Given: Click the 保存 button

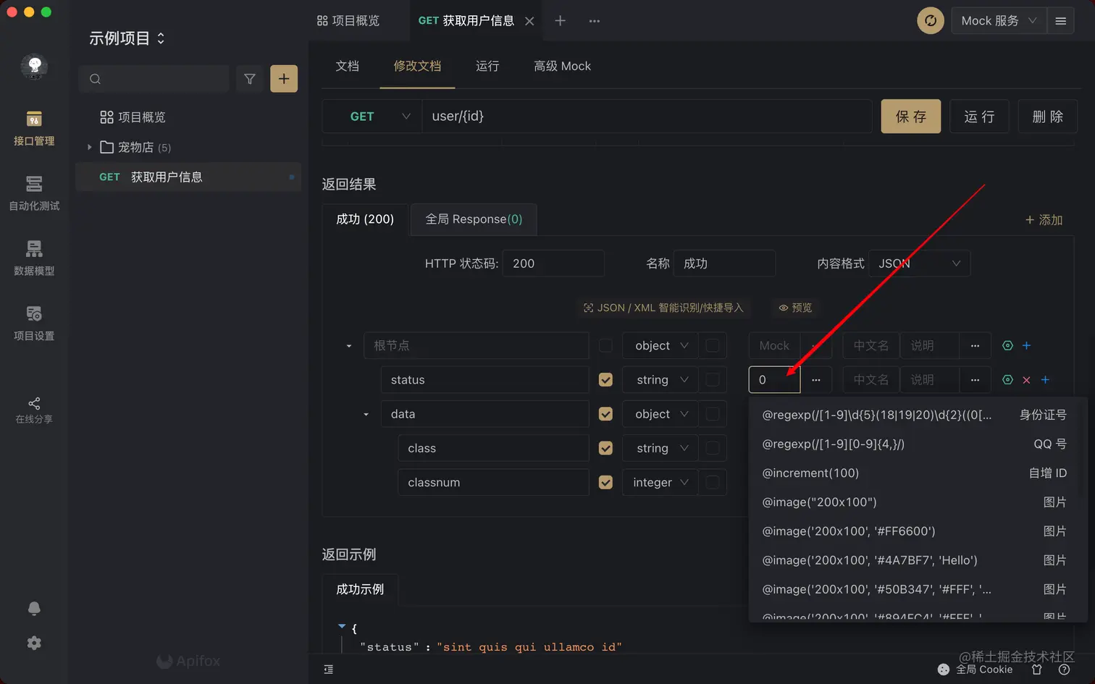Looking at the screenshot, I should click(x=911, y=117).
